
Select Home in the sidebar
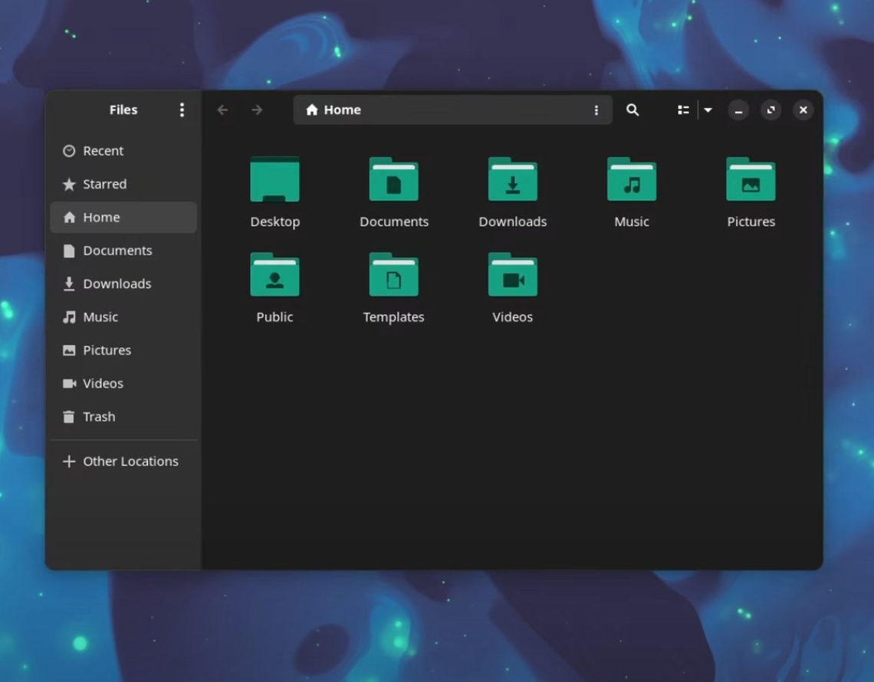click(x=100, y=217)
